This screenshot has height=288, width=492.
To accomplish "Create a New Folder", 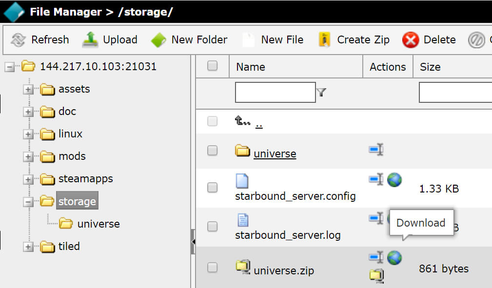I will tap(189, 40).
